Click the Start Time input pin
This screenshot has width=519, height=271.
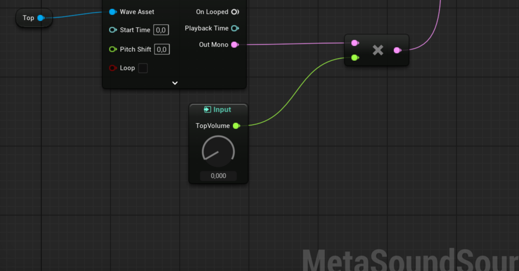point(112,30)
